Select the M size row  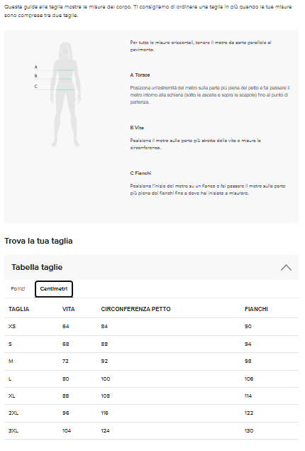pos(151,362)
